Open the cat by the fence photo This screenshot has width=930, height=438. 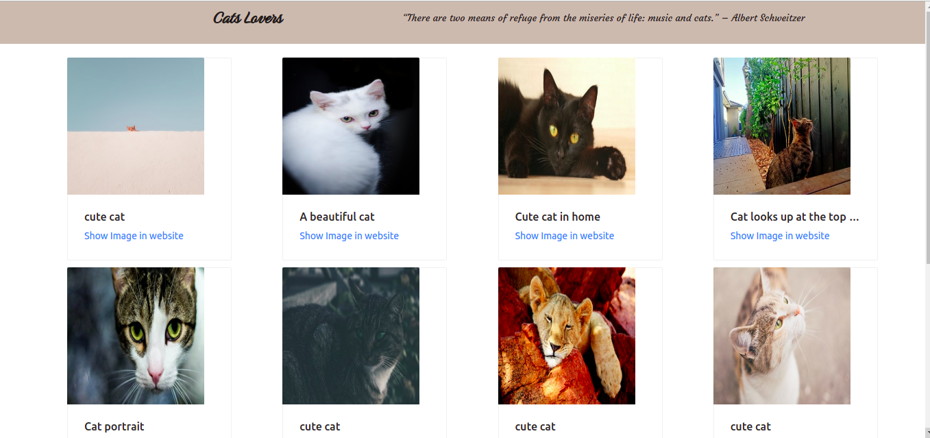click(782, 126)
